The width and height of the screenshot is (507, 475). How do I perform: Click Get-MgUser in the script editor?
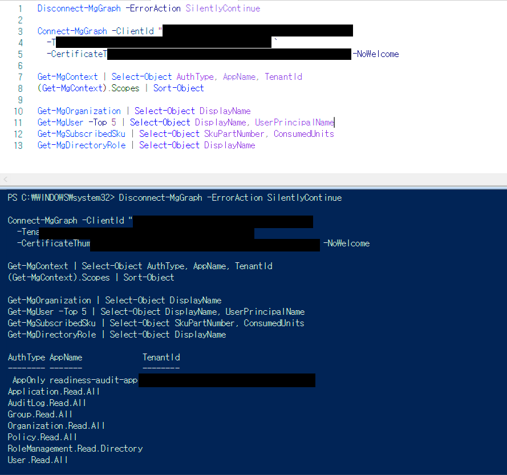click(60, 122)
